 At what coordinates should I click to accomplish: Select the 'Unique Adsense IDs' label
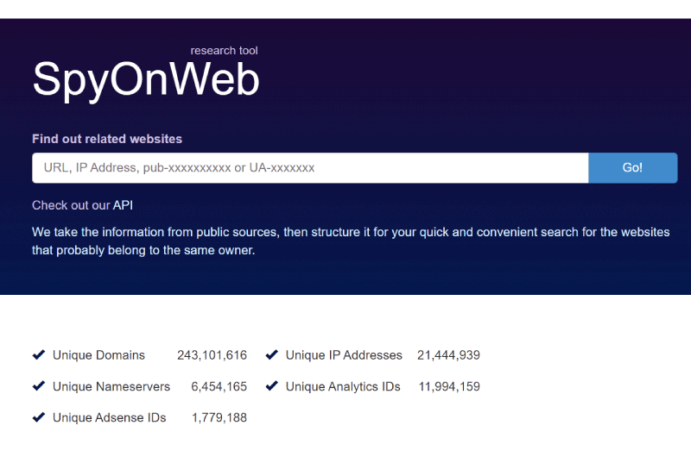110,418
